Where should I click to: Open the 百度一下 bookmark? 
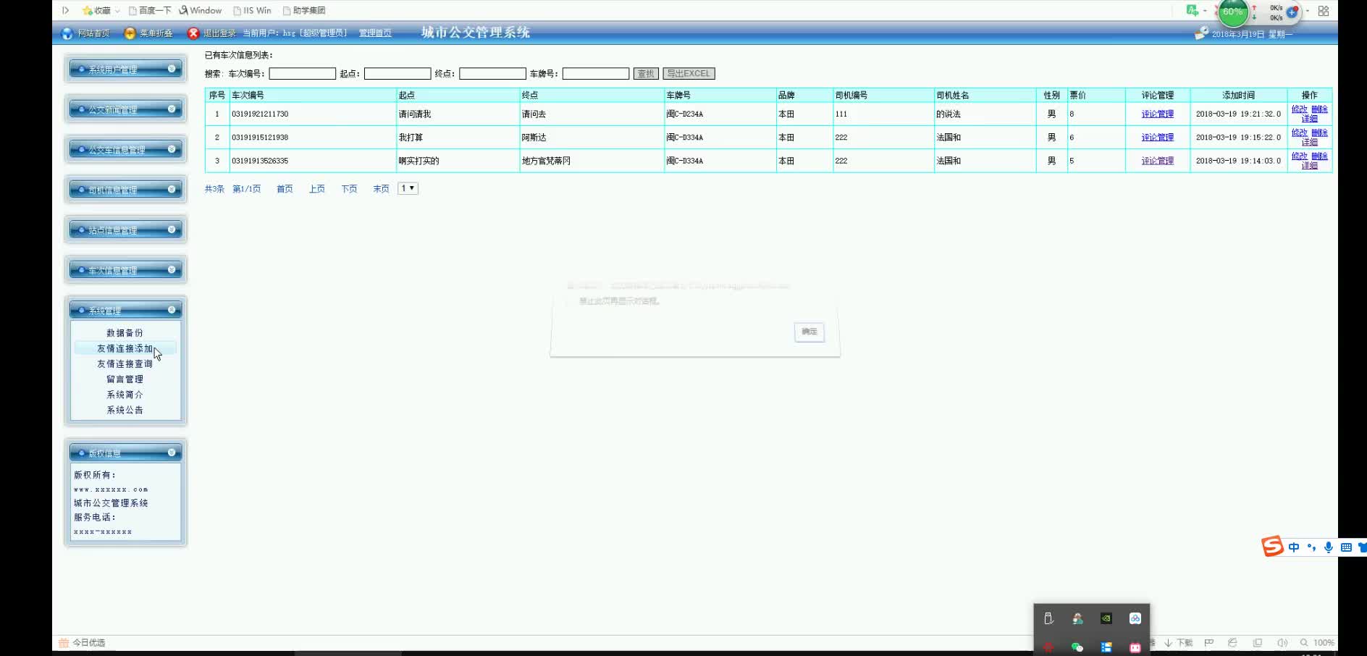click(x=150, y=11)
